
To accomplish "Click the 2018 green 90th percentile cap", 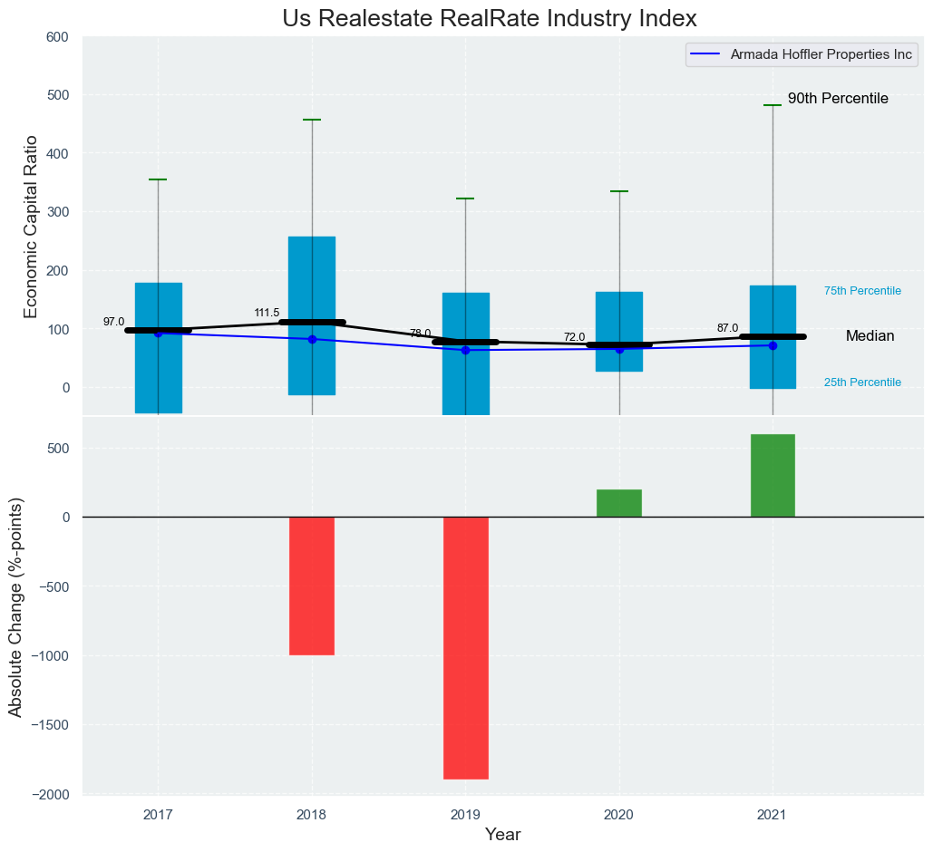I will click(x=312, y=120).
